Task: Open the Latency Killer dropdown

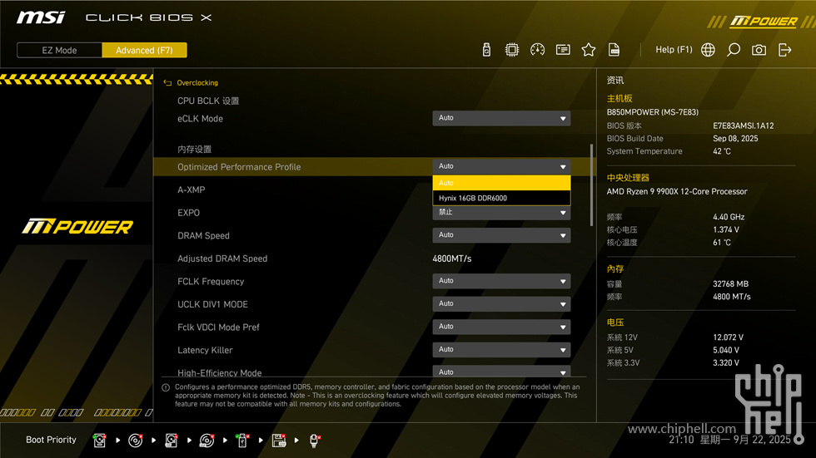Action: tap(501, 349)
